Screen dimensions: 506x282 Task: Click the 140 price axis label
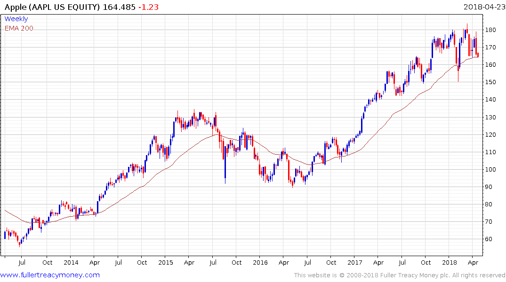(490, 100)
